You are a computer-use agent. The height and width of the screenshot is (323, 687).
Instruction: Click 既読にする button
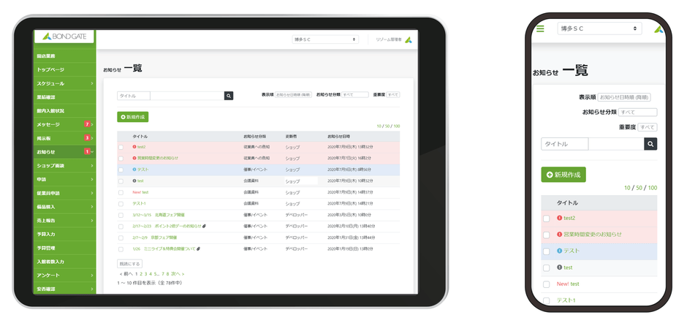point(129,264)
